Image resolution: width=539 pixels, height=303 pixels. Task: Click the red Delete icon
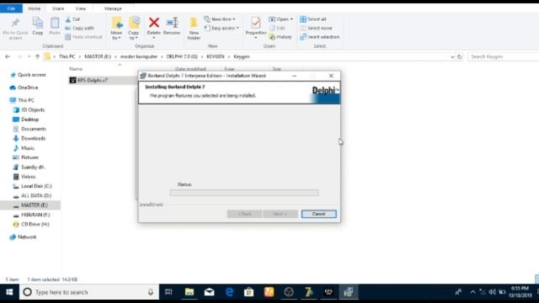pyautogui.click(x=153, y=23)
